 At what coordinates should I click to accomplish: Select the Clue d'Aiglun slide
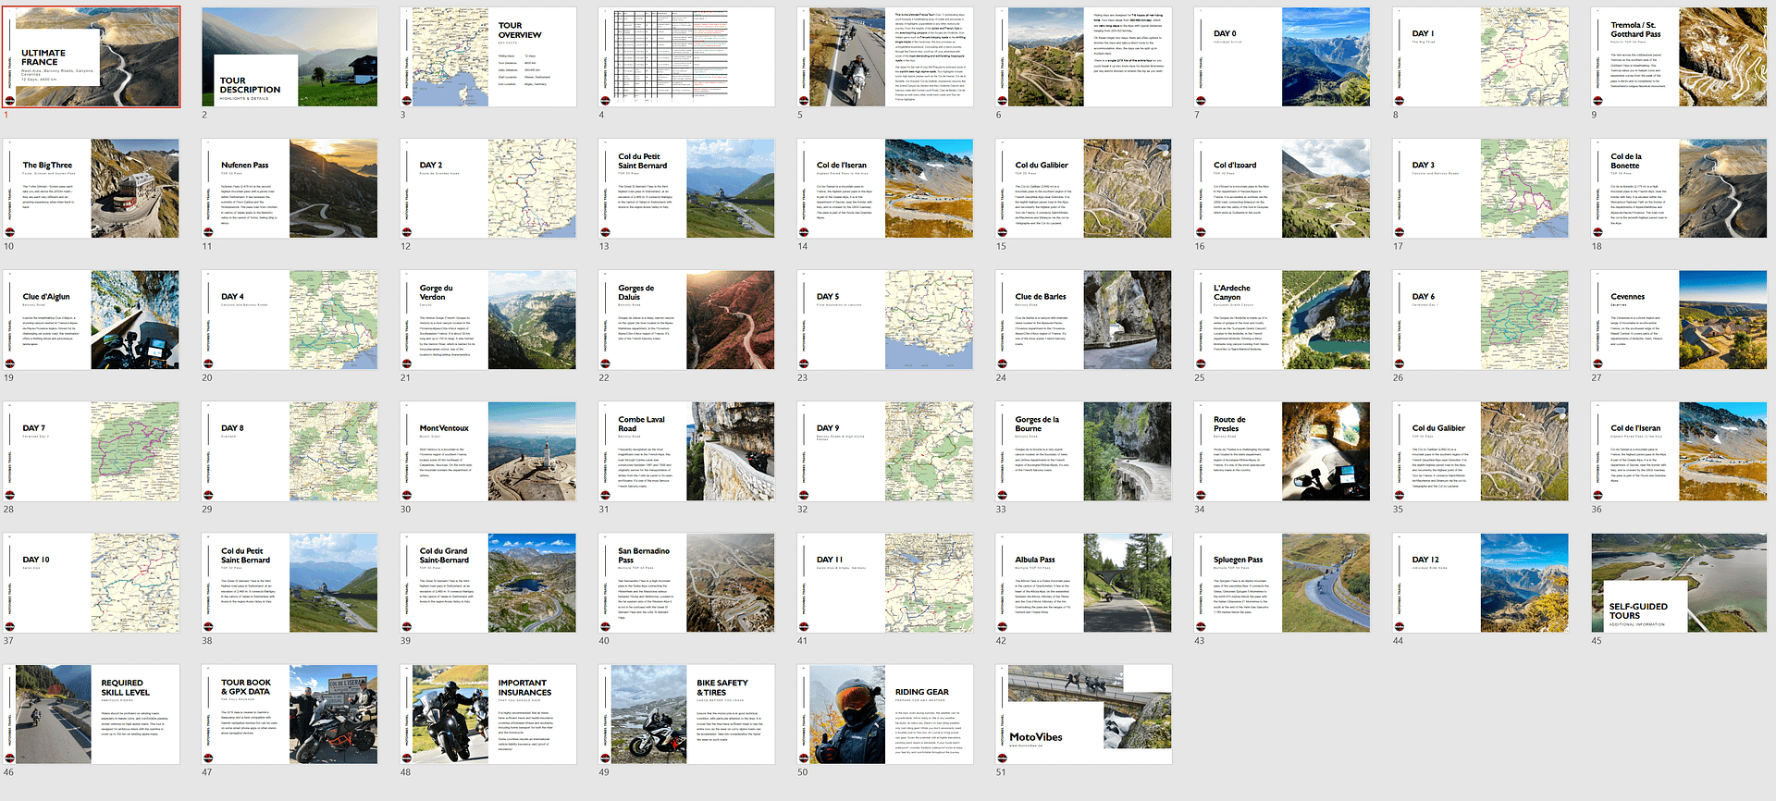[x=92, y=320]
